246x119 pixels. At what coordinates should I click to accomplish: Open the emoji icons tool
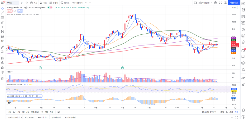[x=2, y=41]
